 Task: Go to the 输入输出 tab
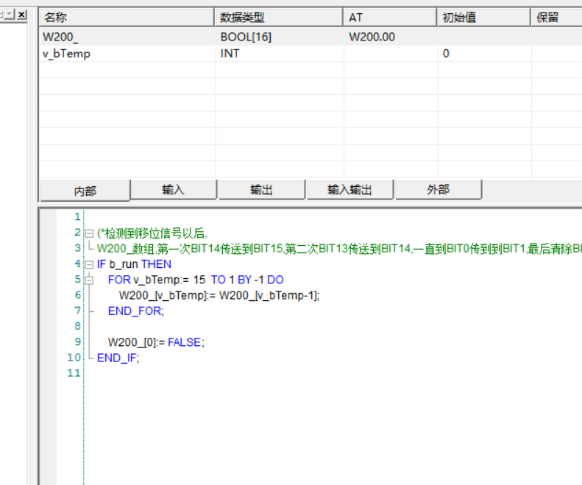coord(349,190)
